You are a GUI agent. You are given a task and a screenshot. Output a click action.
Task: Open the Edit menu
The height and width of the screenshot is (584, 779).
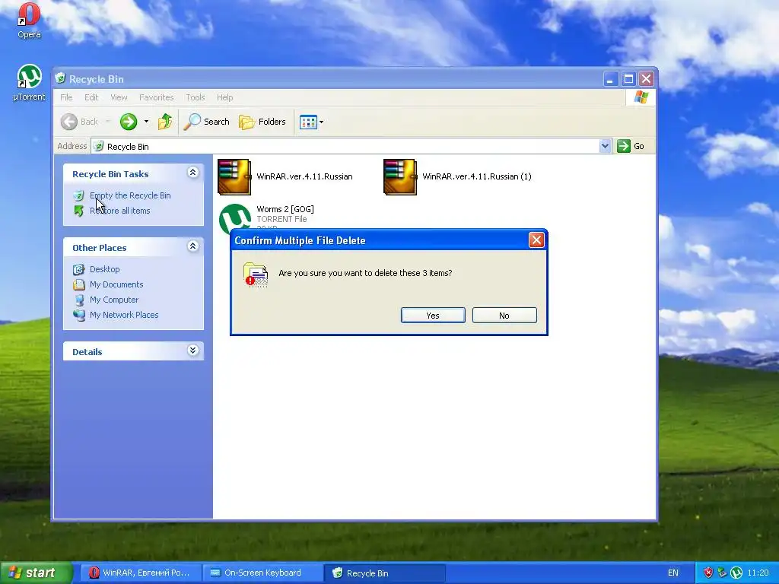[91, 97]
